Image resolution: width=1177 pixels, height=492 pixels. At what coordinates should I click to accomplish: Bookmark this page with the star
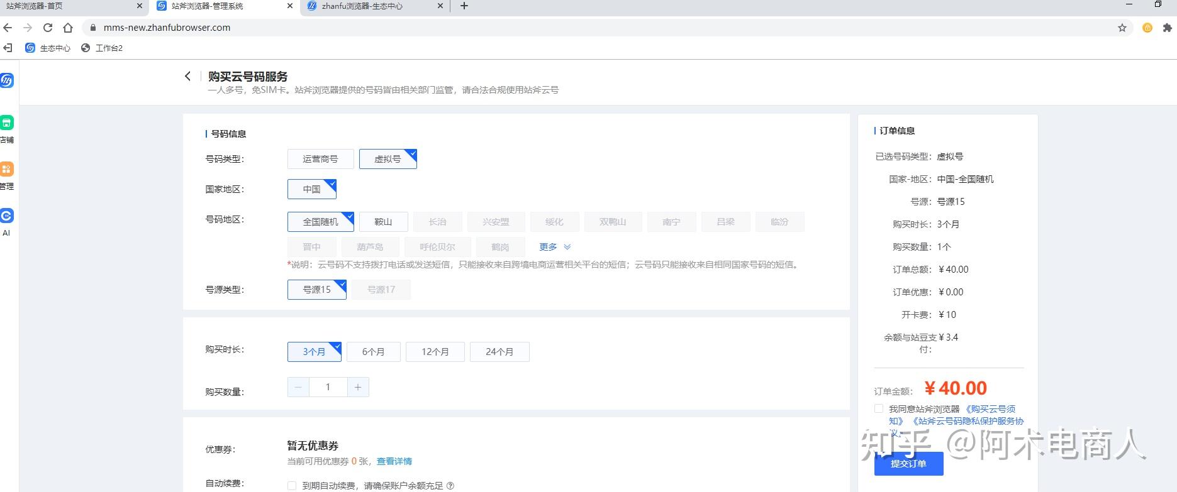coord(1122,28)
